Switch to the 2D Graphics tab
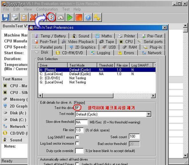The height and width of the screenshot is (165, 189). point(83,47)
